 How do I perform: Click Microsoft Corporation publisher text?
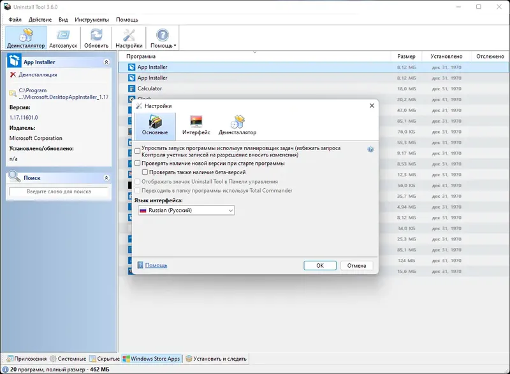(36, 138)
